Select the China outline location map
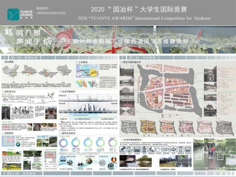Image resolution: width=236 pixels, height=177 pixels. click(x=11, y=71)
